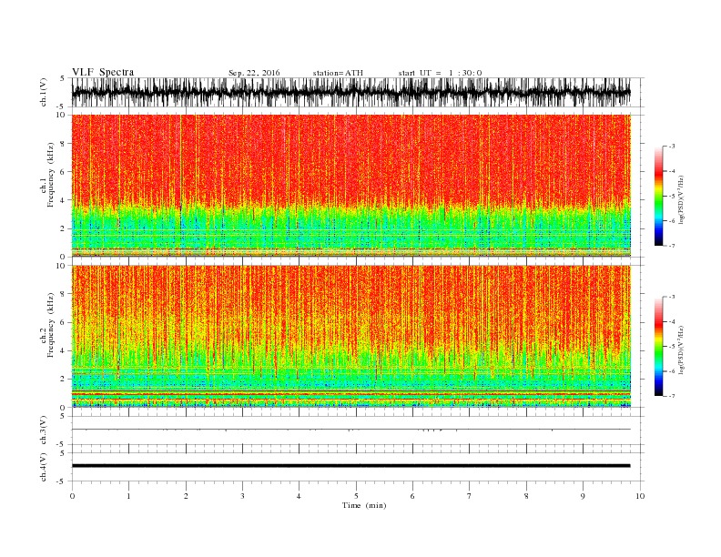Click the "8" kHz tick on ch.2 spectrogram
The image size is (721, 557).
coord(63,294)
